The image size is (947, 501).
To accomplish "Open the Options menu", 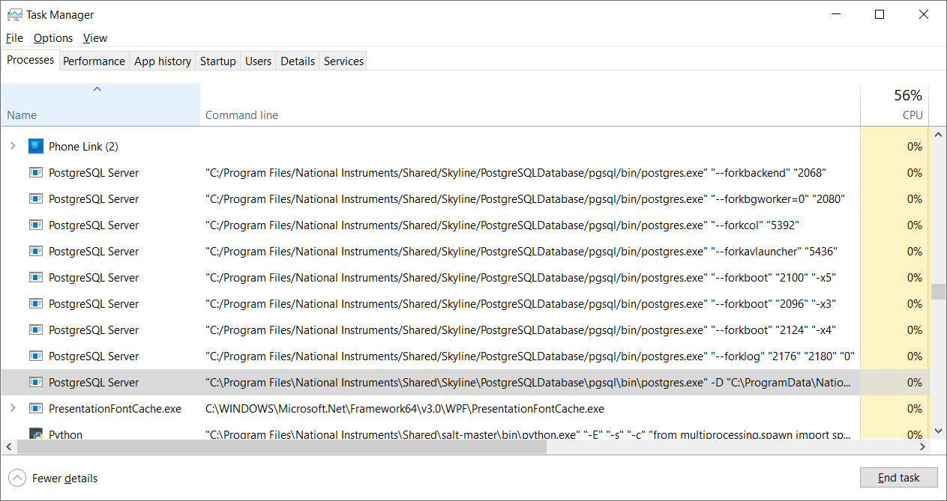I will [x=53, y=38].
